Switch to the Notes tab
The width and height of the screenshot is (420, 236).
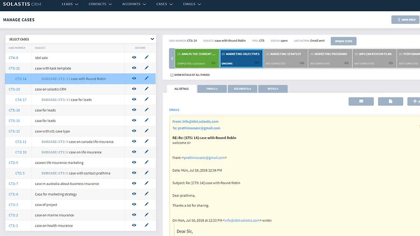point(273,89)
